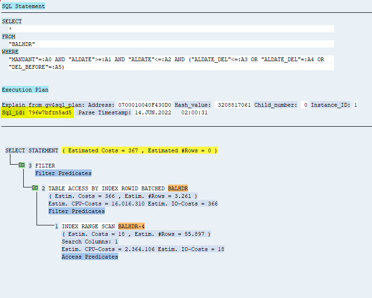Click Estim. CPU-Costs = 2.364.106 line
This screenshot has height=298, width=372.
click(x=143, y=249)
